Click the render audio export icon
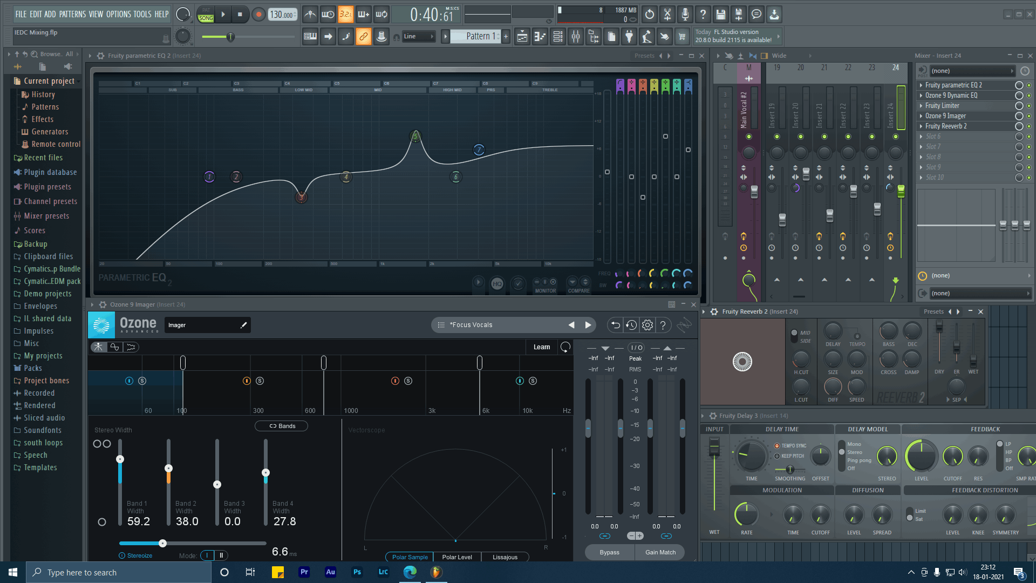Viewport: 1036px width, 583px height. pyautogui.click(x=738, y=15)
